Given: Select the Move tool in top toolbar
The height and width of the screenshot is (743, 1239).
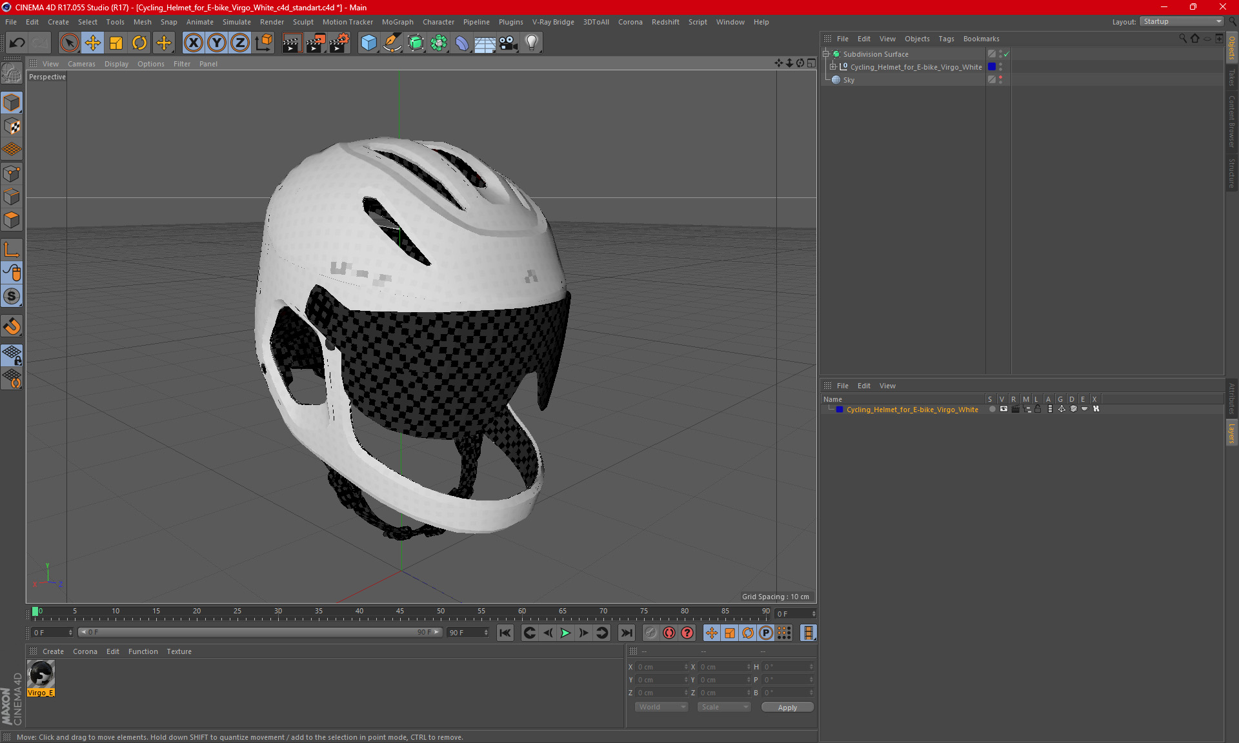Looking at the screenshot, I should coord(92,43).
